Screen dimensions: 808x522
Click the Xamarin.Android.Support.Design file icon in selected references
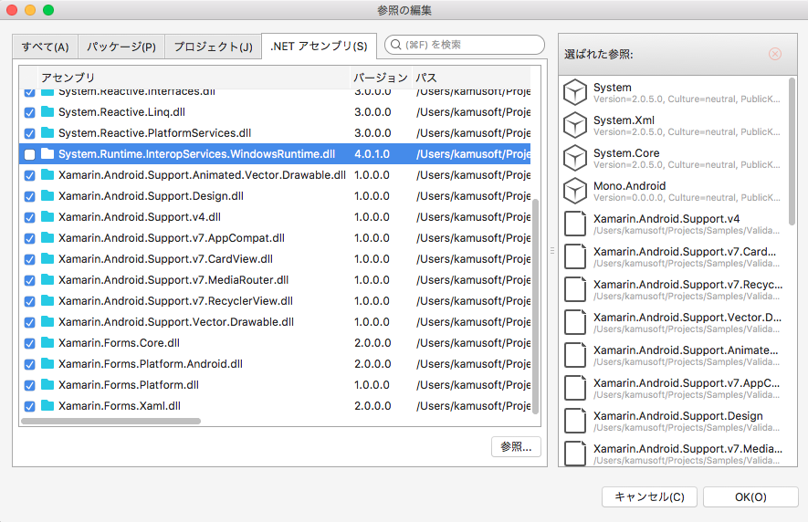coord(575,421)
